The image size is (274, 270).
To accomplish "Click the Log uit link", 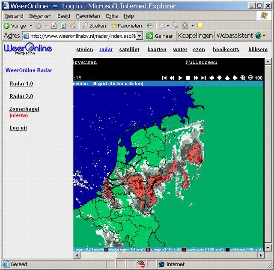I will (x=18, y=128).
